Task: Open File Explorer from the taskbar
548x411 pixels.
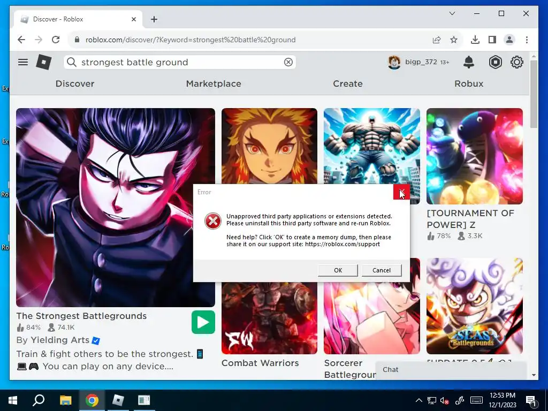Action: 65,400
